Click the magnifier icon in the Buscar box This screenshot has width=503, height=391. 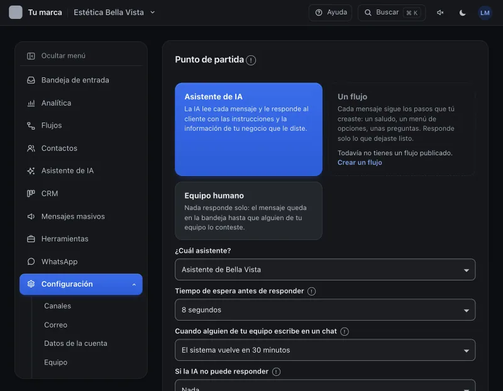point(368,13)
